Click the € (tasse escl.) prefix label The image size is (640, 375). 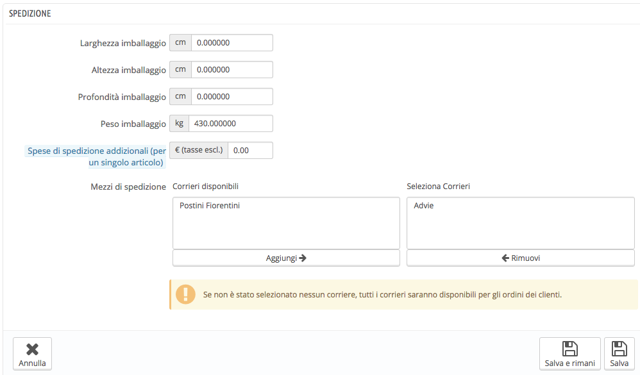pos(199,151)
